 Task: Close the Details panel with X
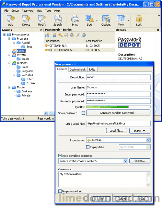[x=158, y=30]
